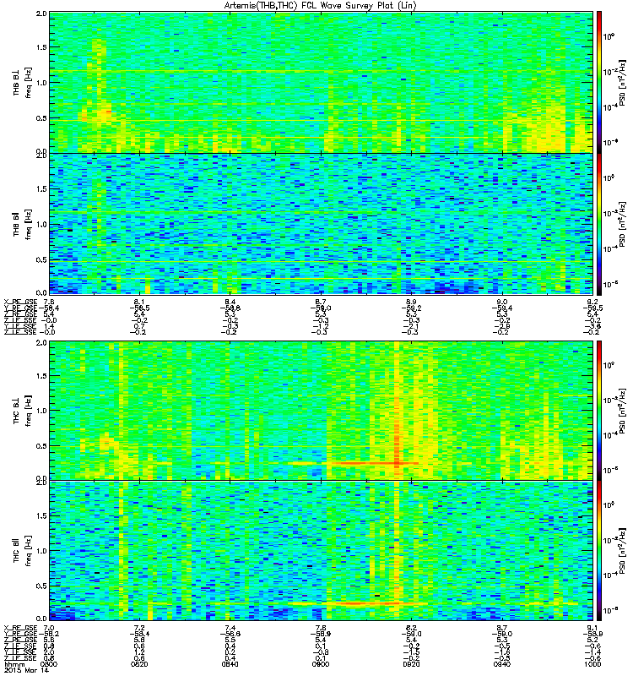Click the '1.5' tick of the THB B⊥ panel
Viewport: 633px width, 676px height.
41,47
